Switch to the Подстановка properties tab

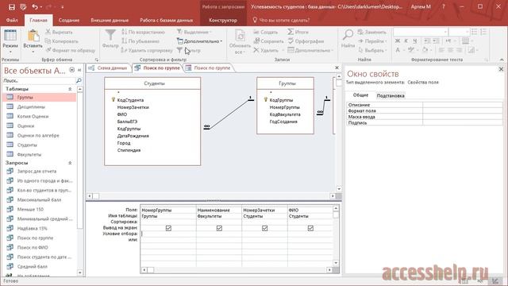tap(391, 95)
